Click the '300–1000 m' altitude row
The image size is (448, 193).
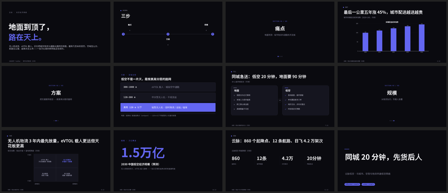point(168,87)
